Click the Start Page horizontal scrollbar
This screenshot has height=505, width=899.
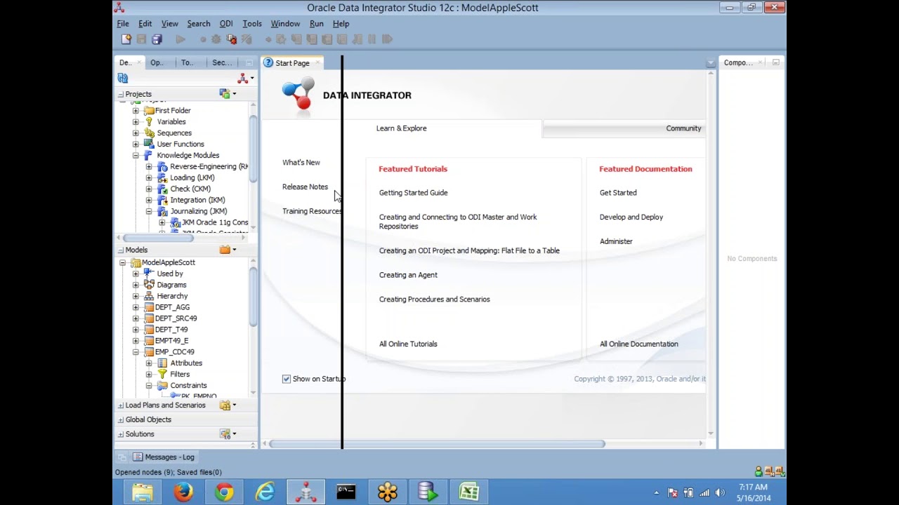437,444
